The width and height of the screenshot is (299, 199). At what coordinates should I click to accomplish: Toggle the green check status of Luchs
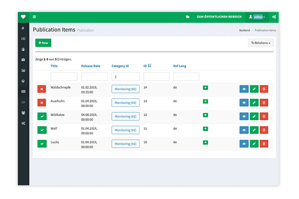42,144
